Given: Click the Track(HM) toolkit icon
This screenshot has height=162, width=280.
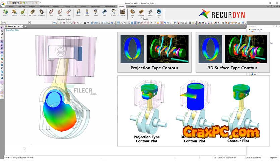Looking at the screenshot, I should 32,13.
